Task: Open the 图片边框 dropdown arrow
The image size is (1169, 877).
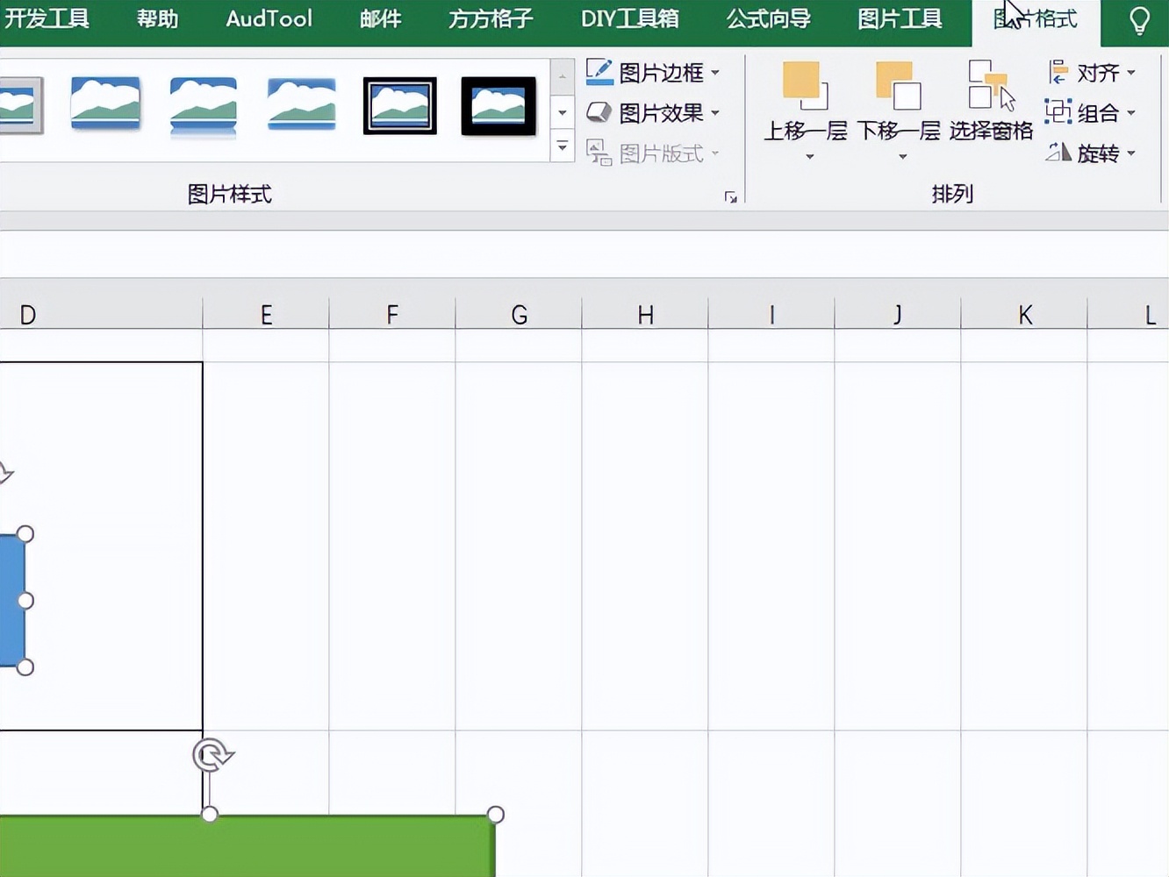Action: click(715, 73)
